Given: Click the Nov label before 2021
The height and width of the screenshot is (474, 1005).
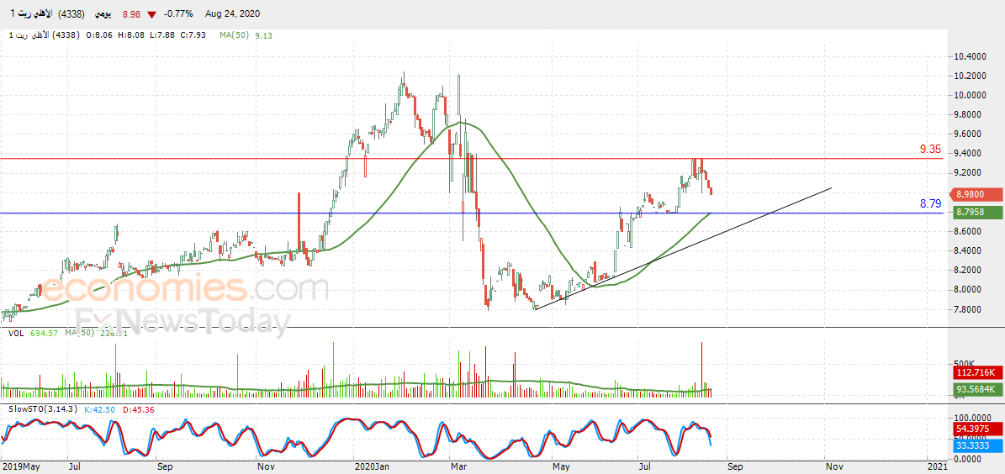Looking at the screenshot, I should click(x=834, y=466).
